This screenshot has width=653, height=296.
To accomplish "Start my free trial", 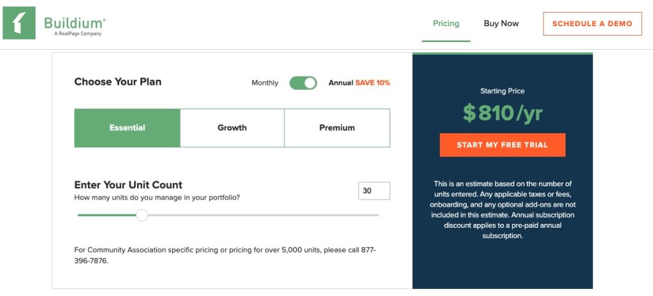I will [x=502, y=145].
